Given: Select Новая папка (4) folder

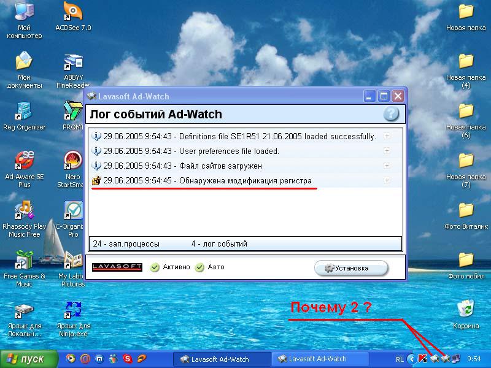Looking at the screenshot, I should pyautogui.click(x=466, y=71).
